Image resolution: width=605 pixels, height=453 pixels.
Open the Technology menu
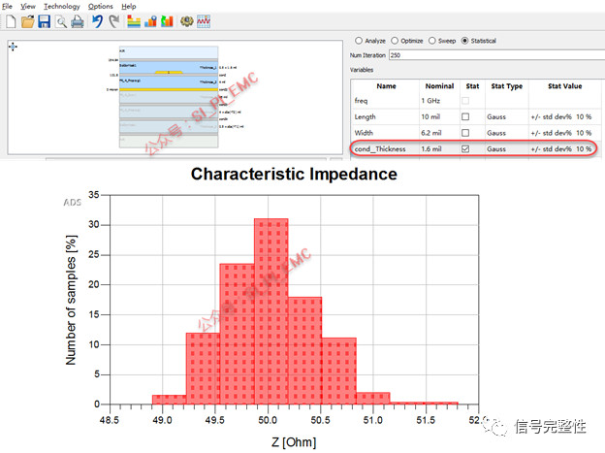click(62, 6)
